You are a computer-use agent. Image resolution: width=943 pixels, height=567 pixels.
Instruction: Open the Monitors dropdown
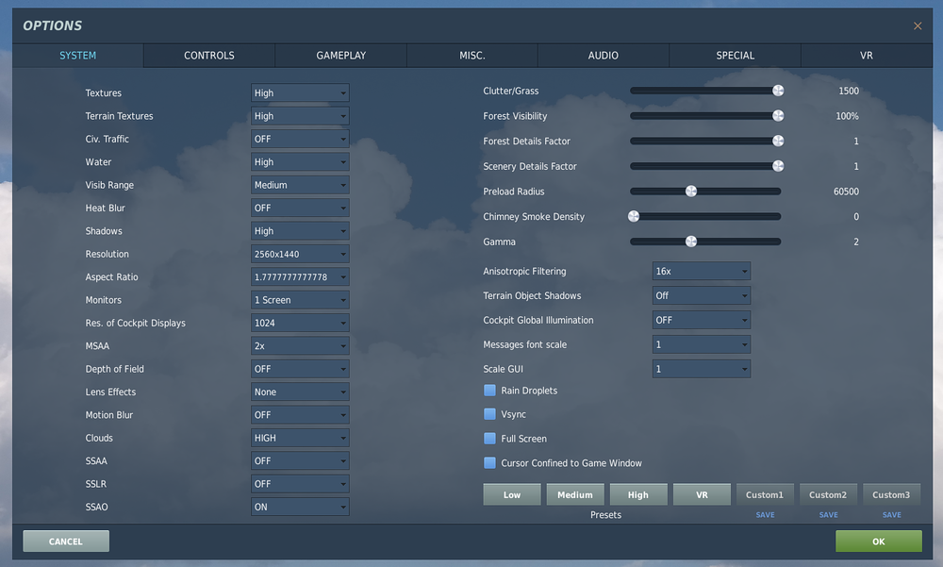[300, 300]
